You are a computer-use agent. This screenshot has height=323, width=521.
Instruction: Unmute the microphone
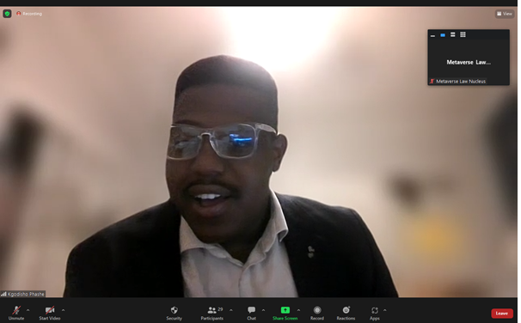coord(16,313)
